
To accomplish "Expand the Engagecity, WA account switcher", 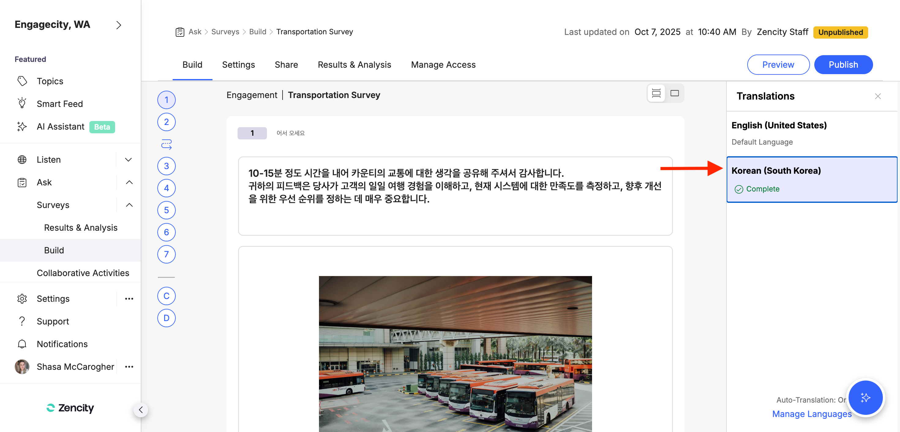I will click(118, 25).
